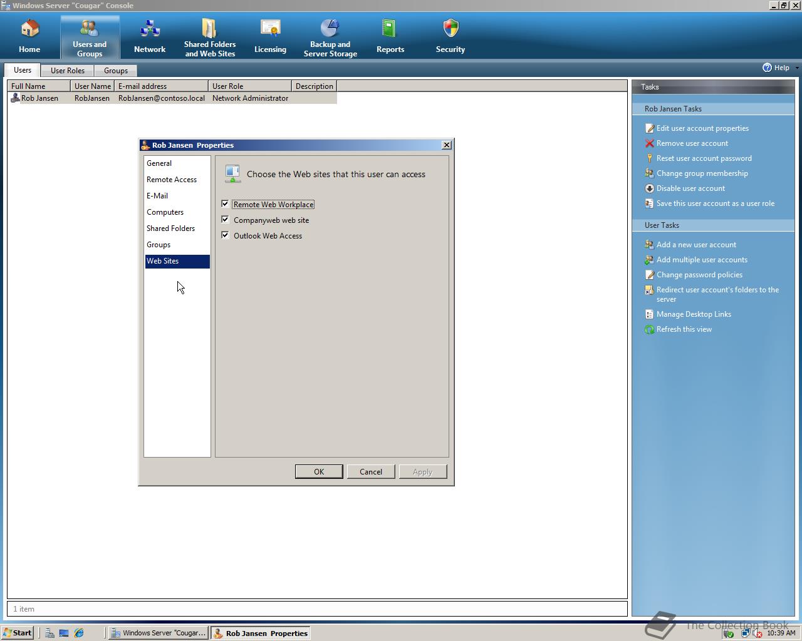Sort by User Name column header
802x641 pixels.
(93, 86)
